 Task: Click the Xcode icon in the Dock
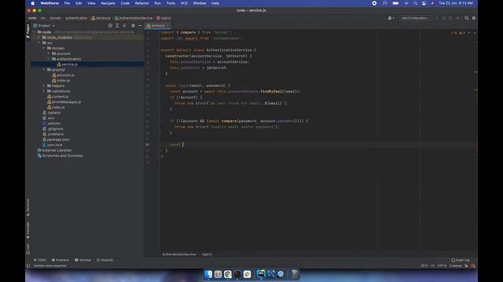point(270,274)
